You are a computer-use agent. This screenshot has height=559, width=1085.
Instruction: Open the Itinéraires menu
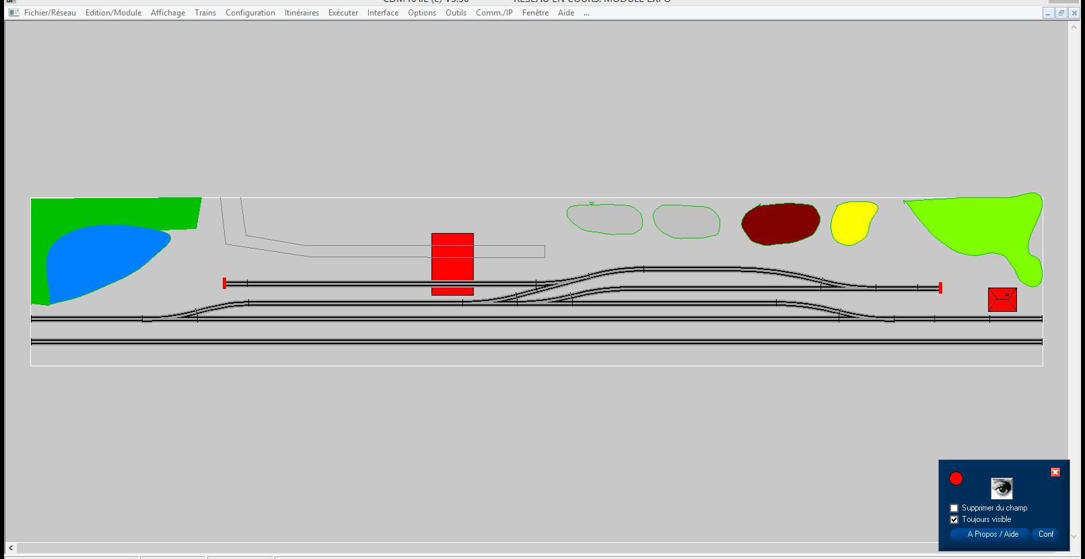(x=302, y=13)
